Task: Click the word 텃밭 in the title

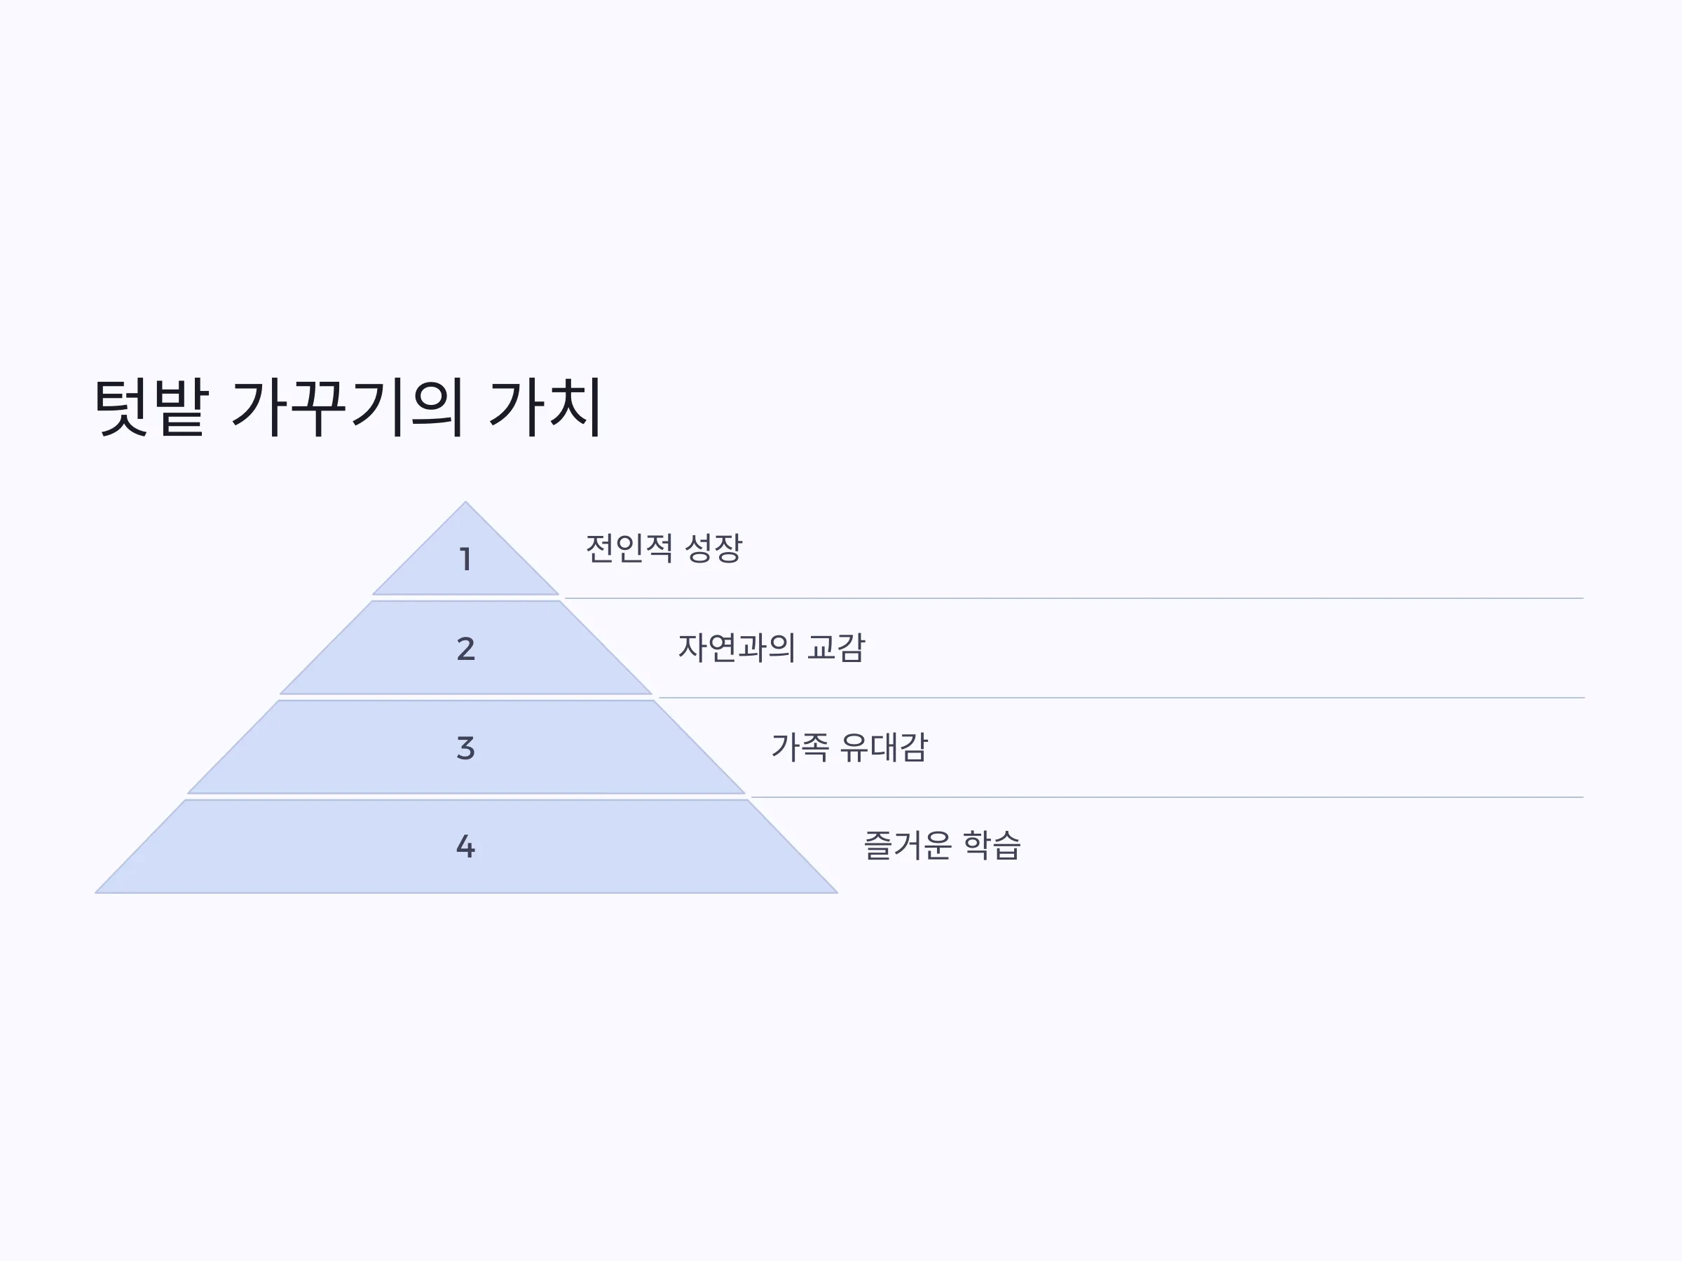Action: [x=150, y=408]
